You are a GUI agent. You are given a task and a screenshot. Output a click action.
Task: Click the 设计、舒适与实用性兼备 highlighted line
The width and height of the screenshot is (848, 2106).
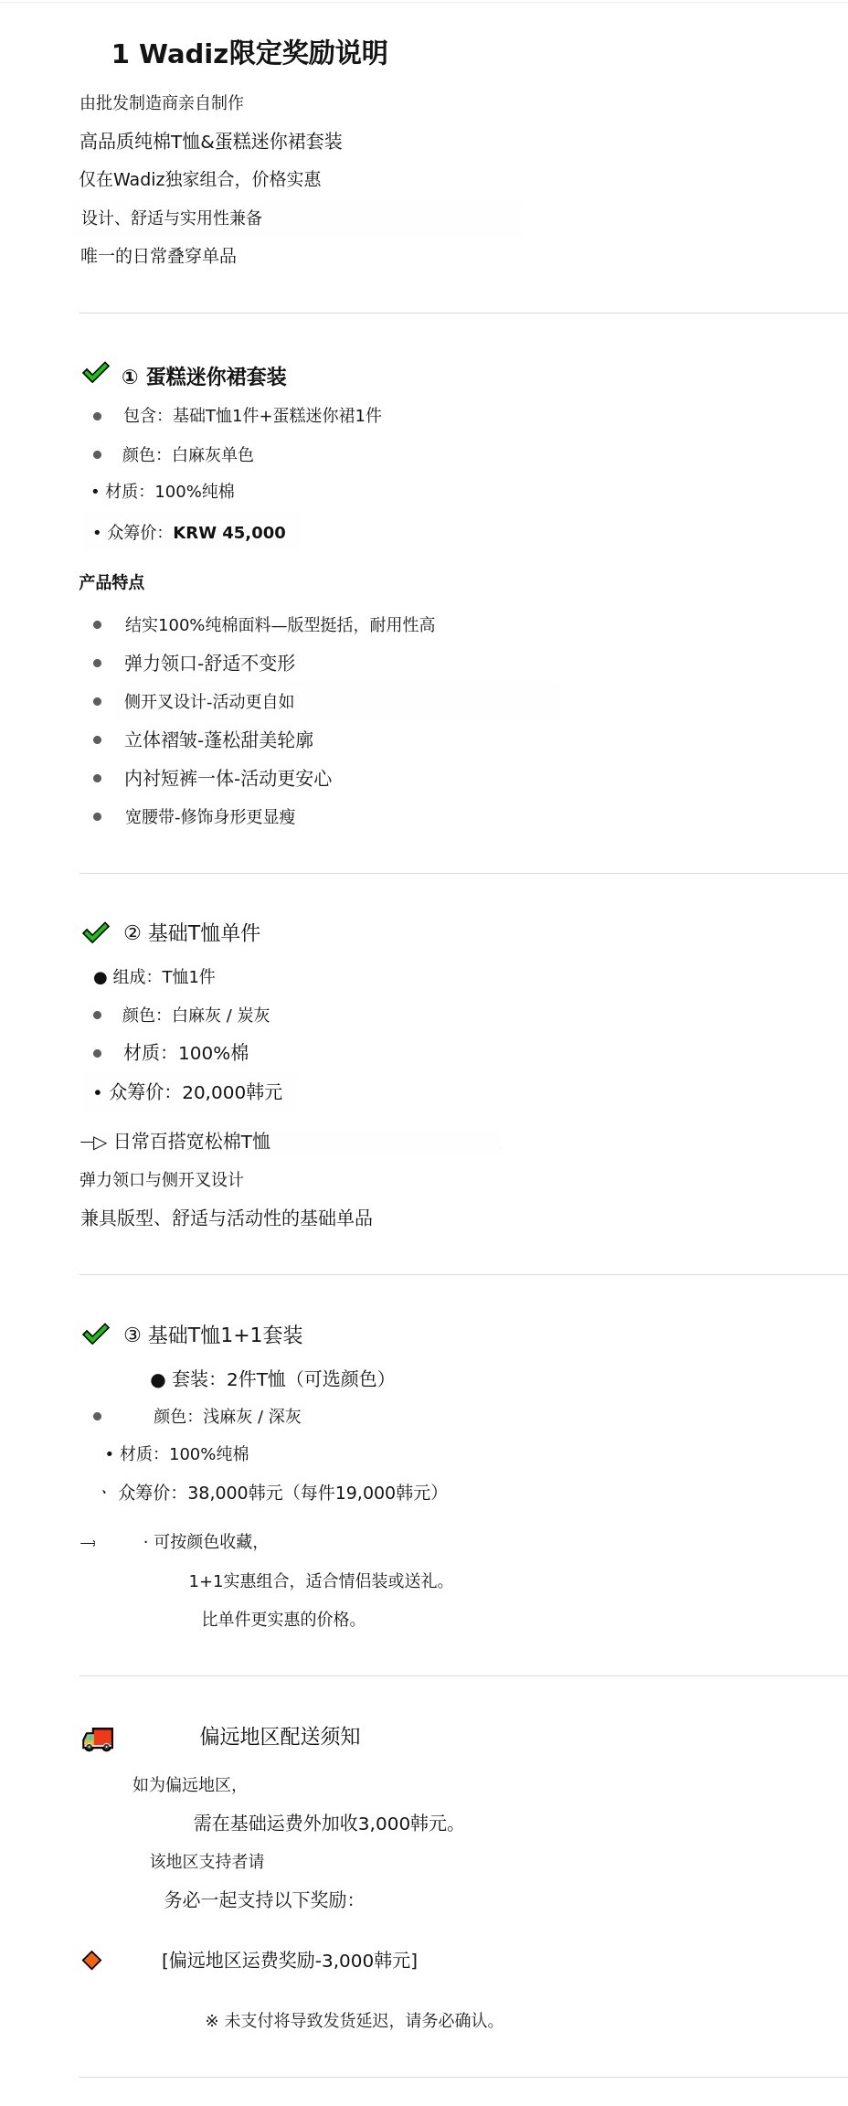point(173,218)
